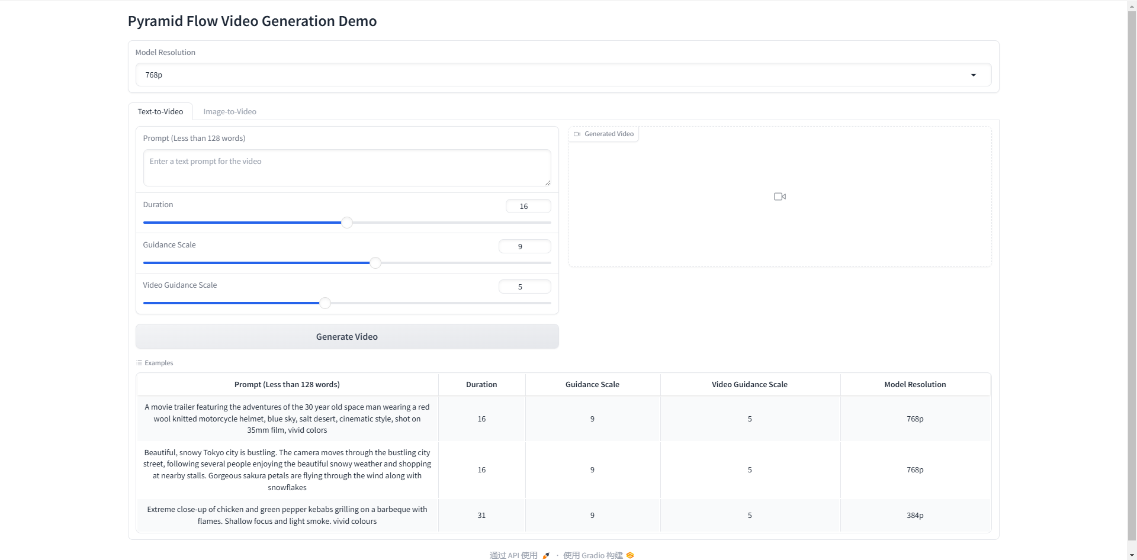Open the 'Gradio' footer link
1137x560 pixels.
[x=593, y=555]
